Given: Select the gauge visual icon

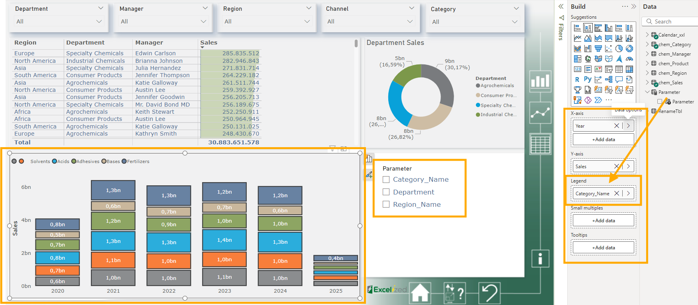Looking at the screenshot, I should 629,59.
